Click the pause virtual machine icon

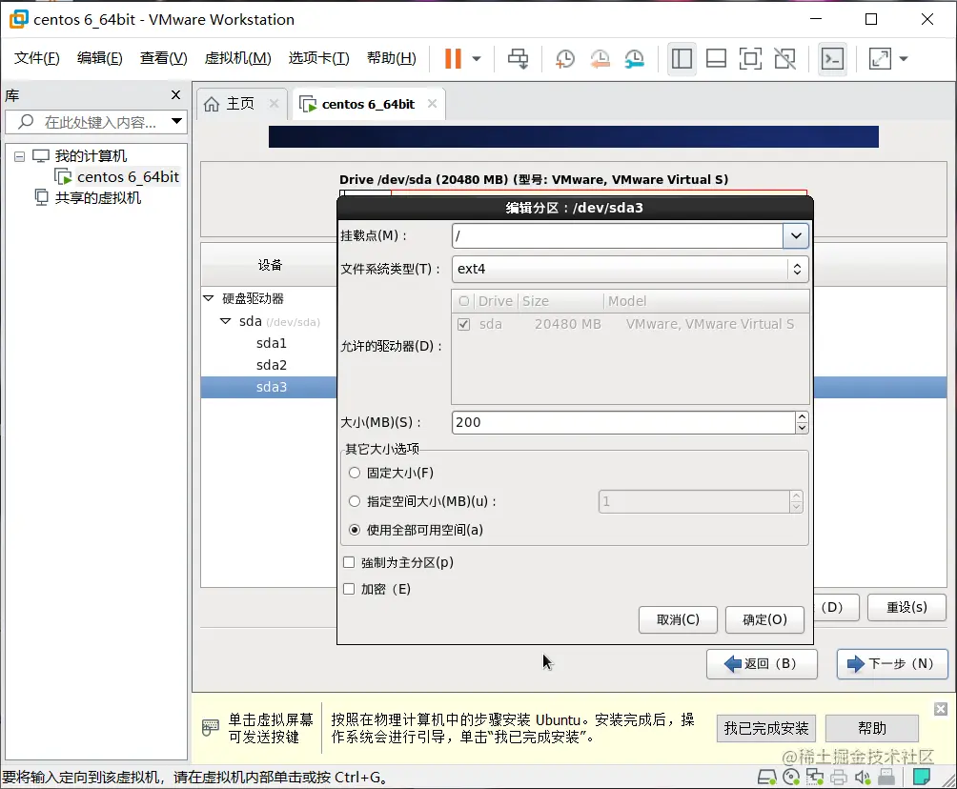(452, 58)
